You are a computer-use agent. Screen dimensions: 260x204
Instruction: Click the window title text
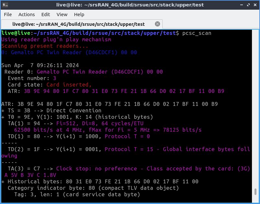[x=130, y=5]
